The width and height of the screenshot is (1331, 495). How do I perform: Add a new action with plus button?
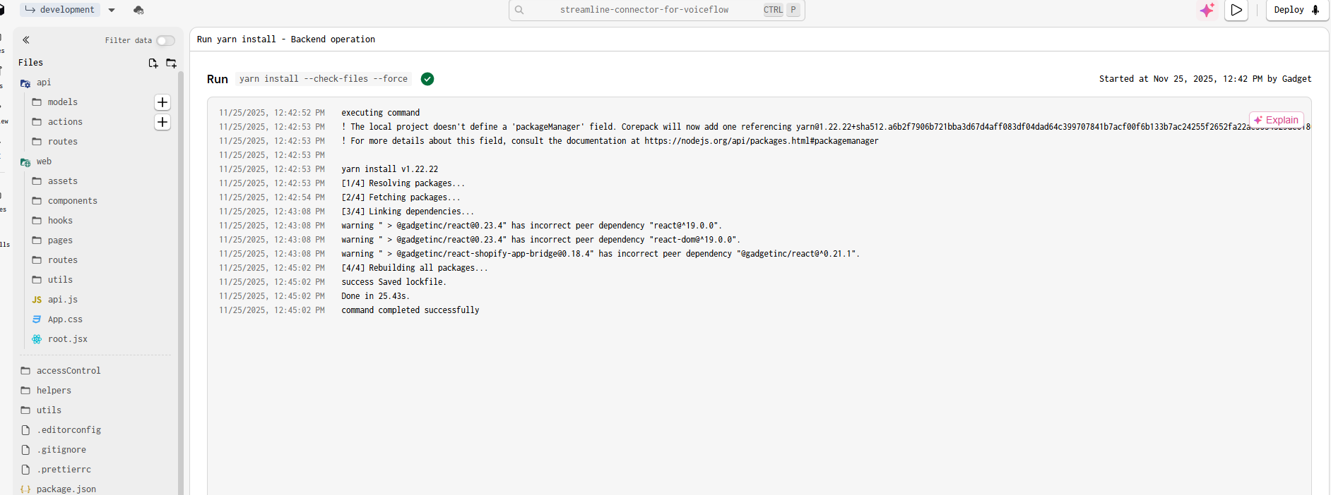[x=162, y=122]
